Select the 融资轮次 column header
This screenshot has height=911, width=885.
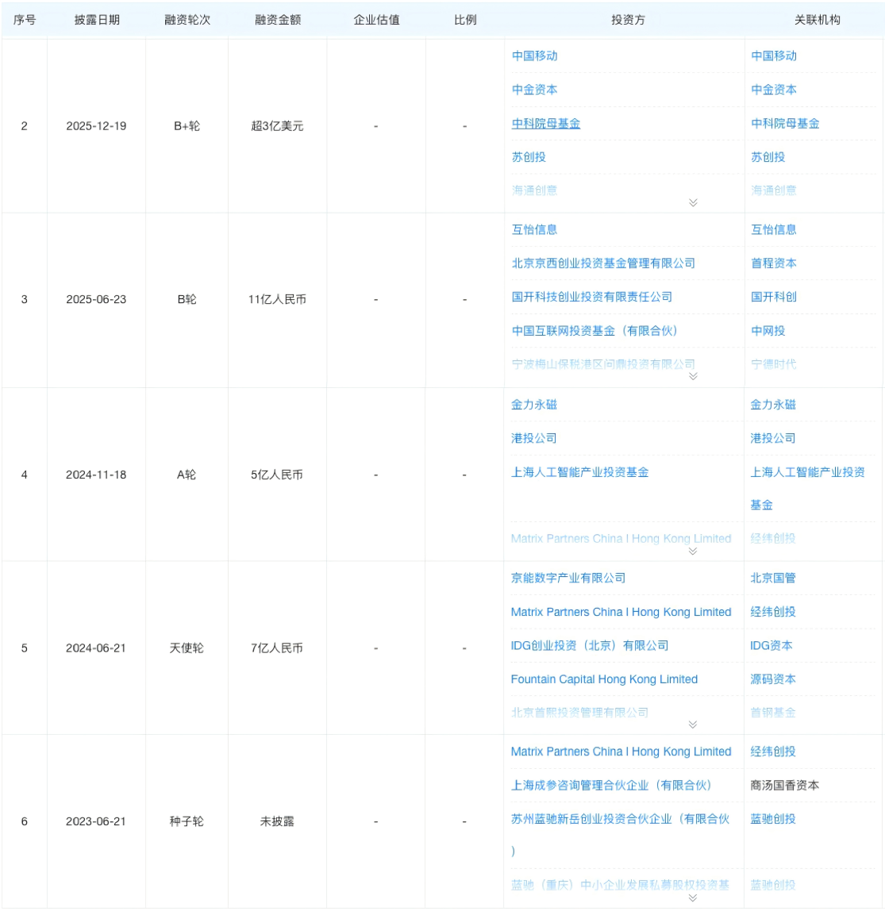pos(187,20)
